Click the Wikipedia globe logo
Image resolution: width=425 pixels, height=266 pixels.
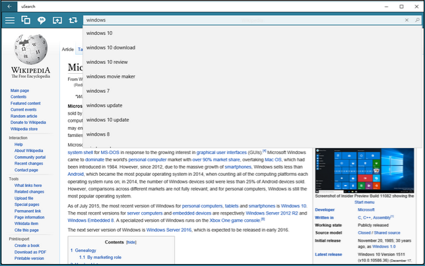[30, 49]
